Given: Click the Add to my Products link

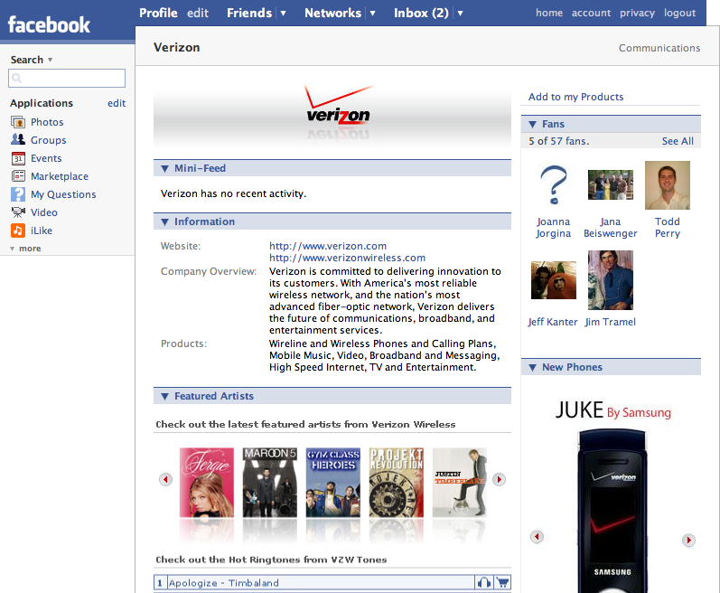Looking at the screenshot, I should 575,97.
